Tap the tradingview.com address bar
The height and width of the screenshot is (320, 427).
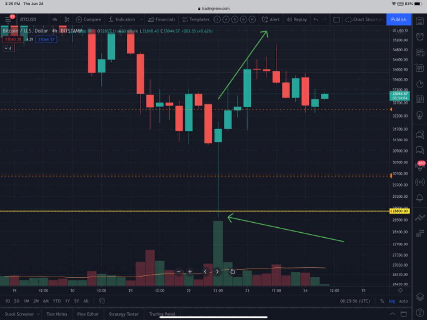tap(213, 8)
